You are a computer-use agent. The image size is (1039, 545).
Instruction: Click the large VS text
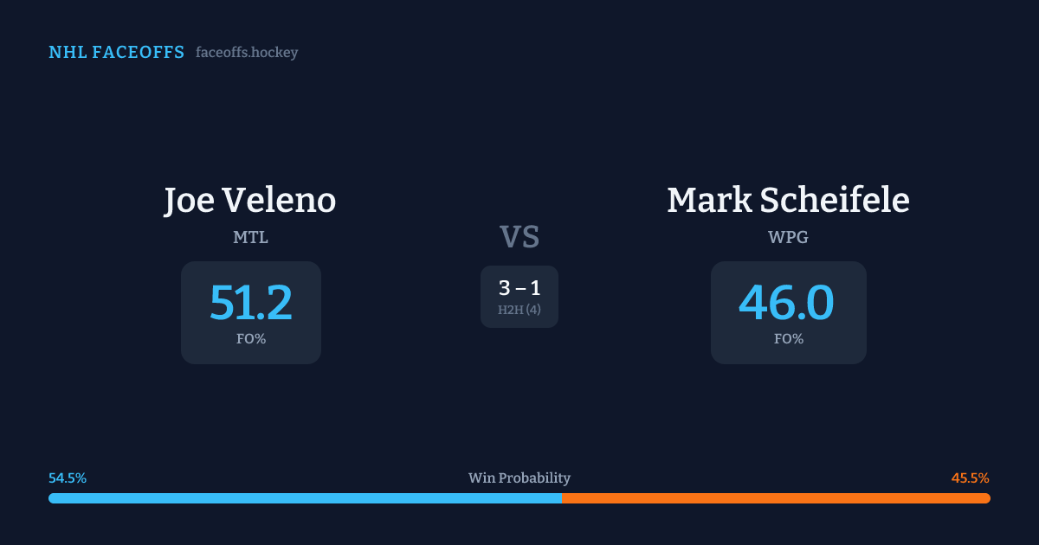(519, 237)
